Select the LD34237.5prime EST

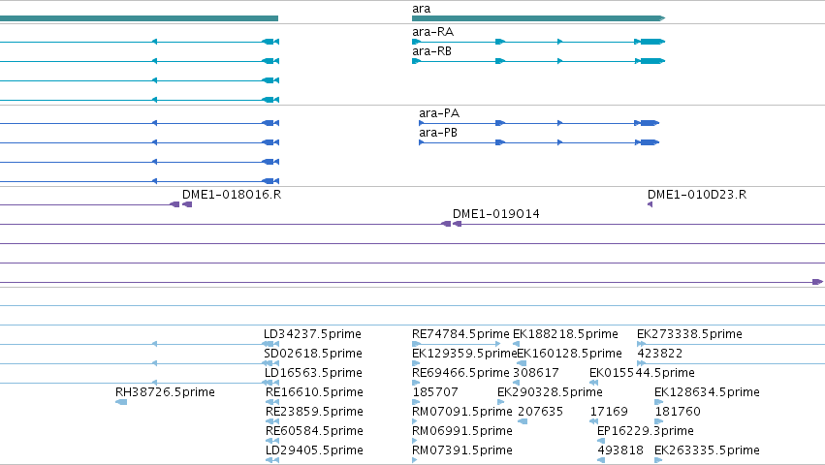312,334
